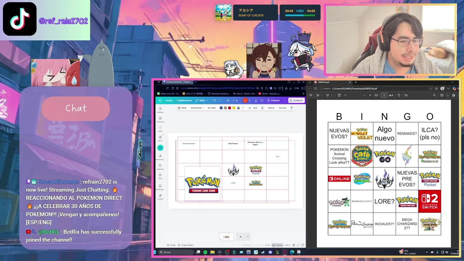The width and height of the screenshot is (464, 261).
Task: Open the Canva analytics chart icon
Action: click(256, 100)
